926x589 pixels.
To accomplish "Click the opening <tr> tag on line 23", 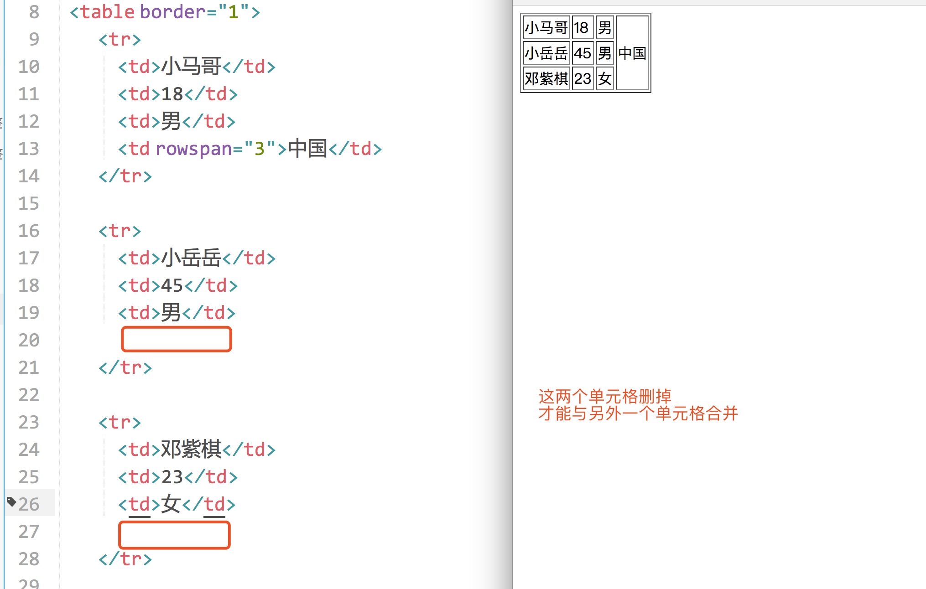I will 120,422.
